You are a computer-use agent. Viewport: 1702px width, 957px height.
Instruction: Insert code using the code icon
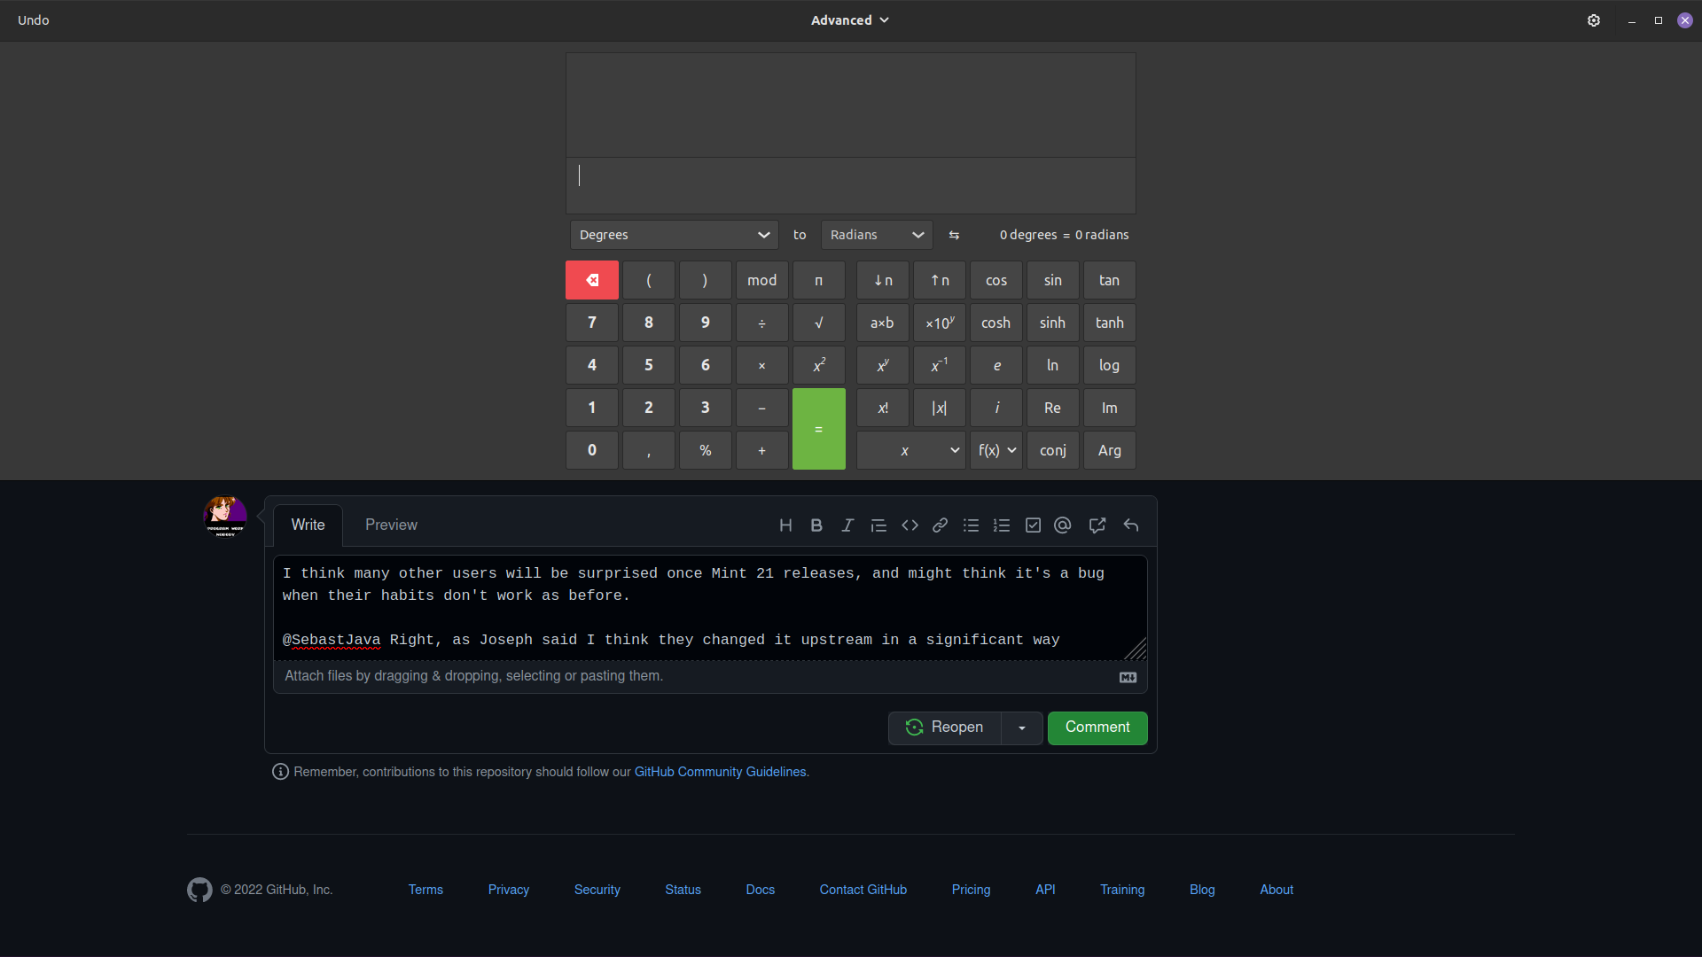[909, 525]
